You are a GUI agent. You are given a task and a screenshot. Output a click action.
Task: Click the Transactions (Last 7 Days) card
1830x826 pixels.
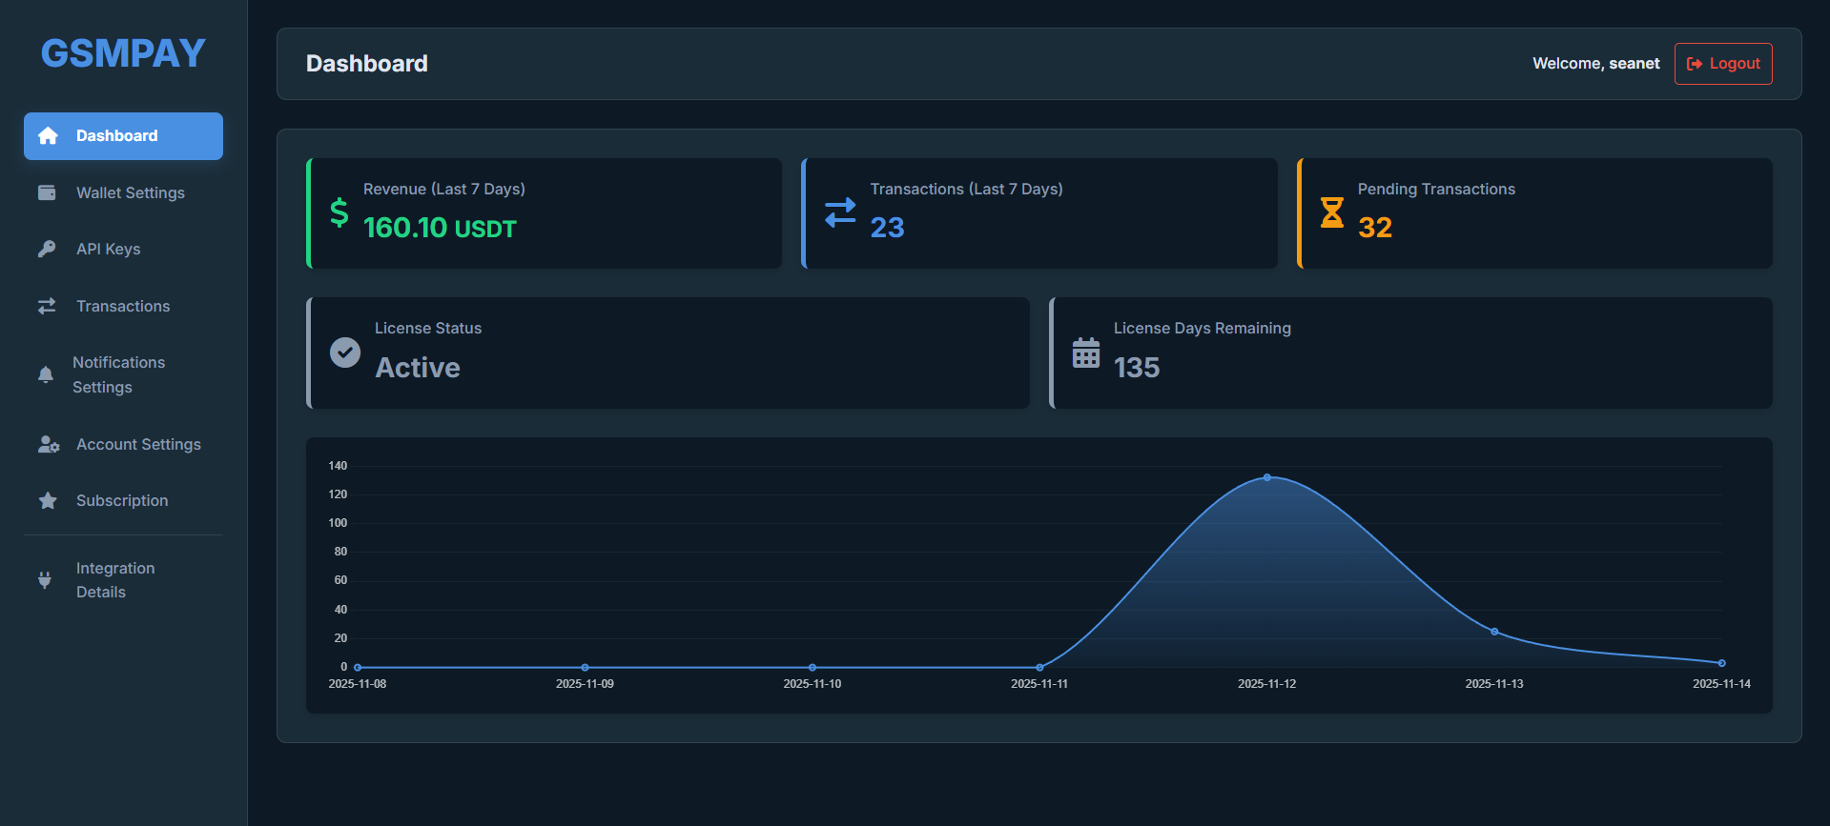click(x=1038, y=213)
